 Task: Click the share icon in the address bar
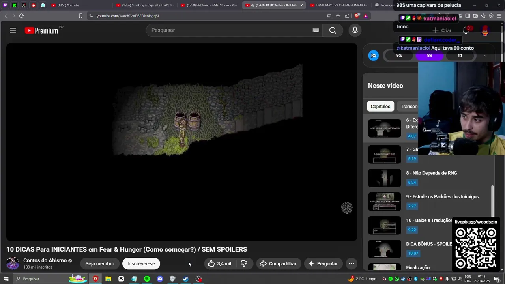(x=347, y=16)
